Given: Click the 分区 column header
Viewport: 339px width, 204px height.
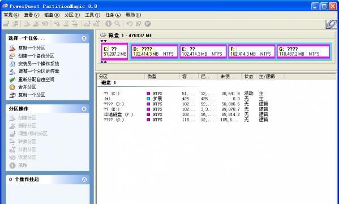Looking at the screenshot, I should pos(121,77).
